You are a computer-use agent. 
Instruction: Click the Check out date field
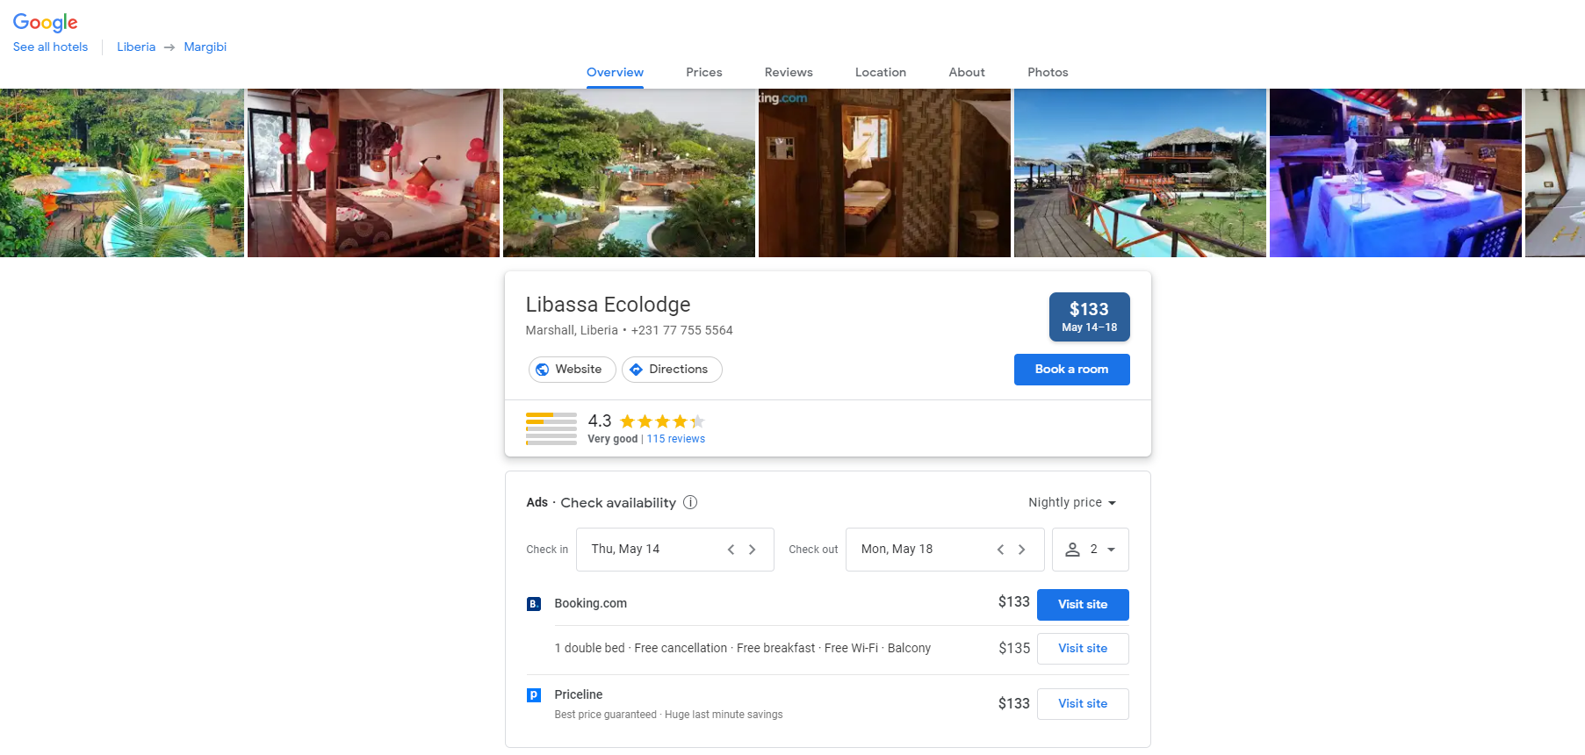tap(945, 550)
